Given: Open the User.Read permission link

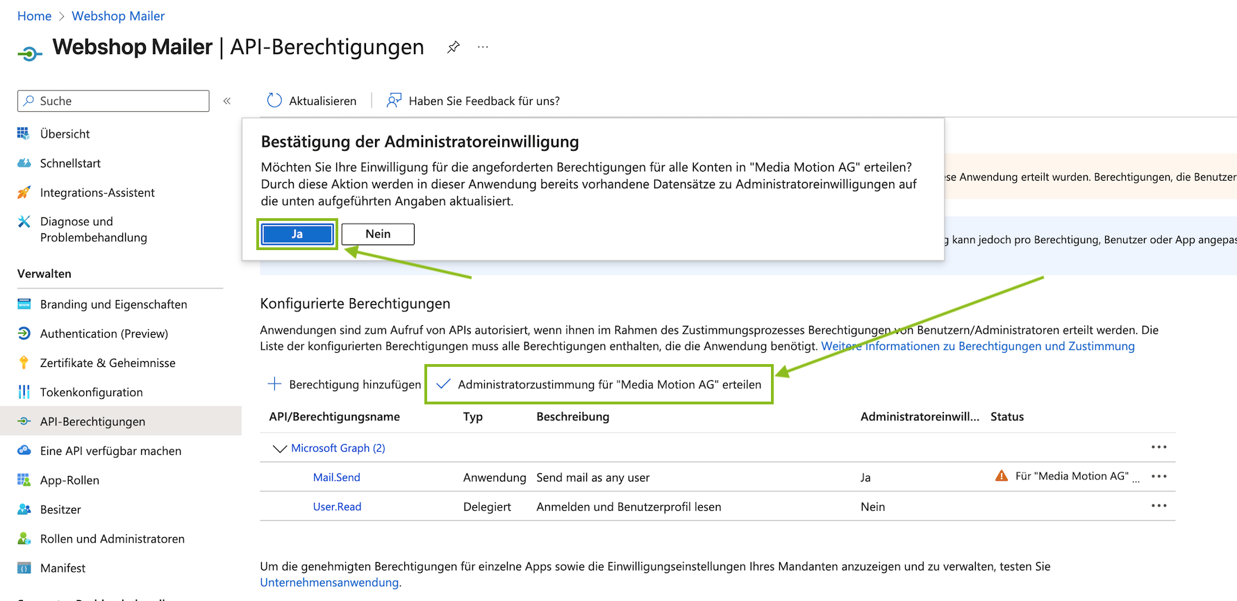Looking at the screenshot, I should 337,507.
